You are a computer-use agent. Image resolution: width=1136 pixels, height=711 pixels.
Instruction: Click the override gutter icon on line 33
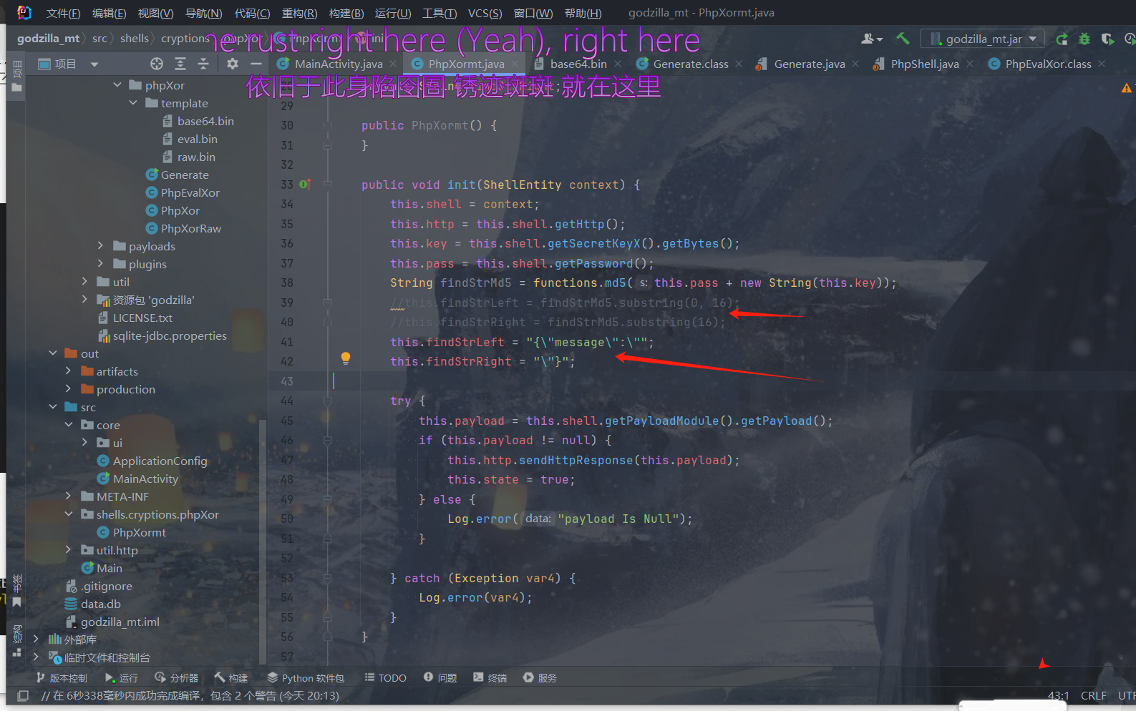[305, 185]
